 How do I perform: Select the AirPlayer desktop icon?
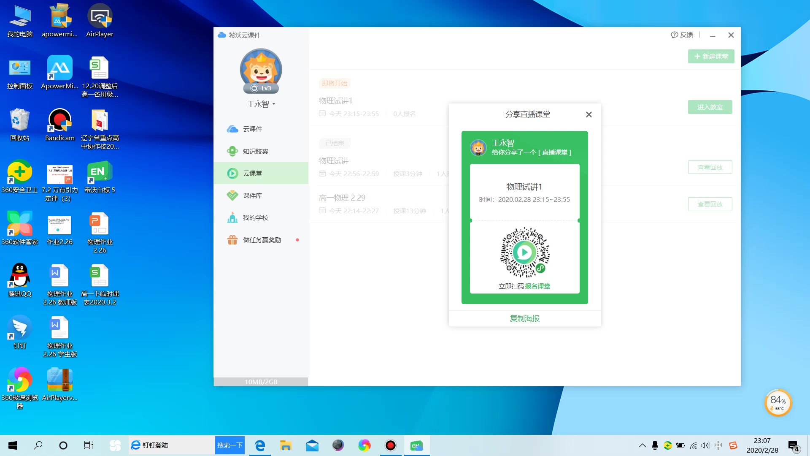click(100, 21)
